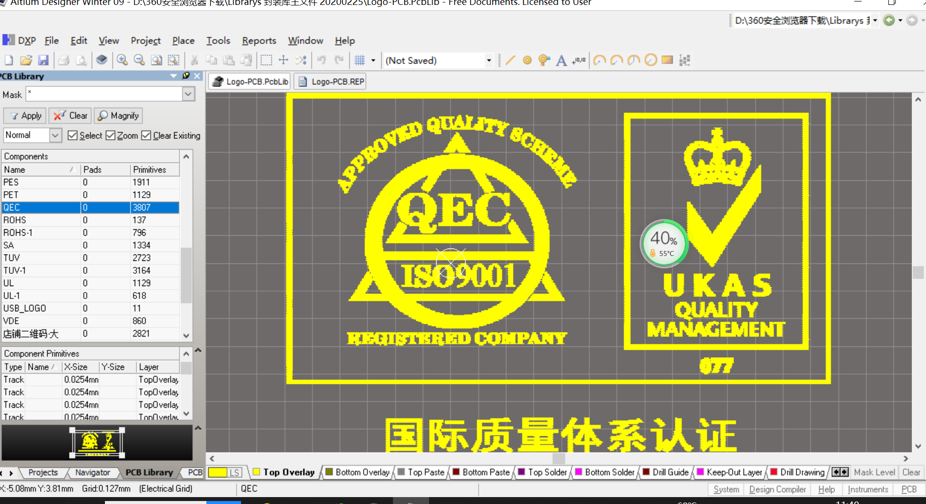This screenshot has height=504, width=926.
Task: Open the file path dropdown at top right
Action: tap(875, 20)
